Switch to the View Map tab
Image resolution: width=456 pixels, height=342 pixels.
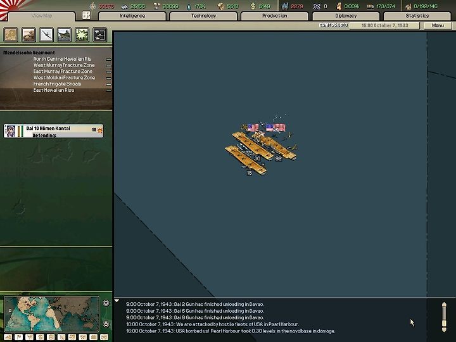click(x=42, y=16)
